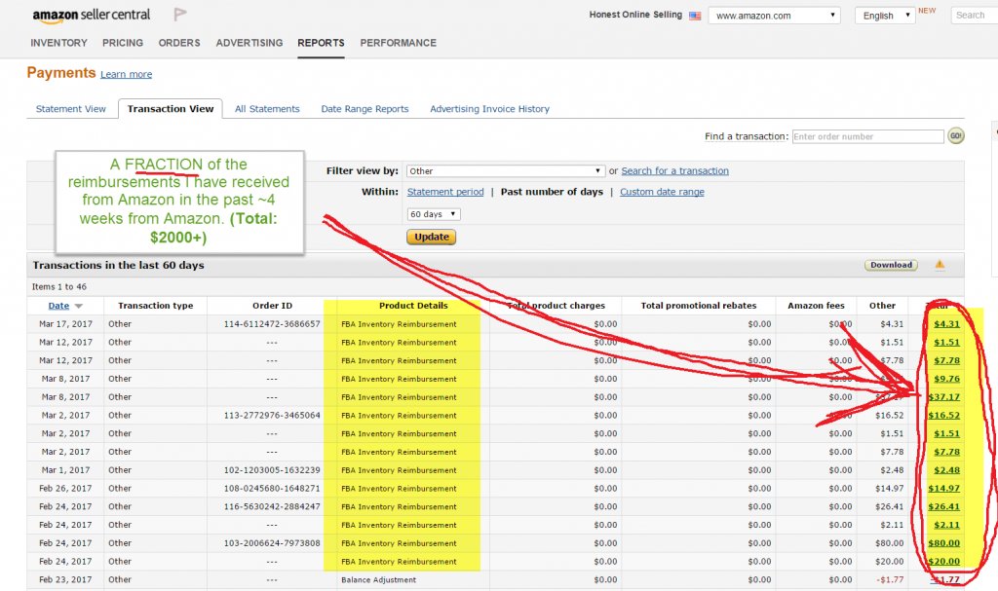This screenshot has height=591, width=998.
Task: Click the Amazon Seller Central logo
Action: click(91, 16)
